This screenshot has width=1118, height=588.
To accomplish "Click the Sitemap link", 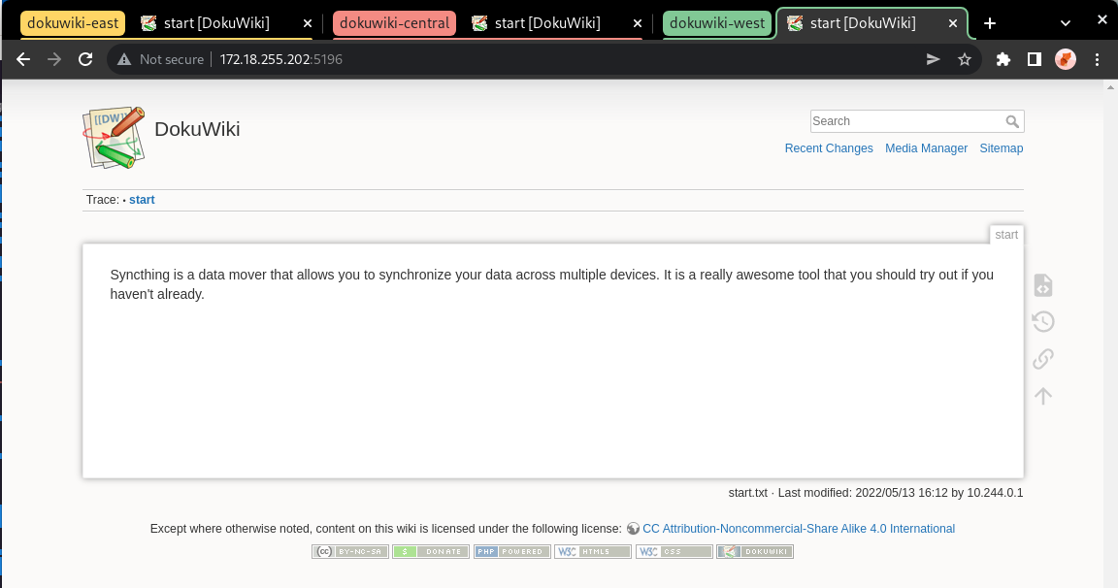I will pos(1001,148).
